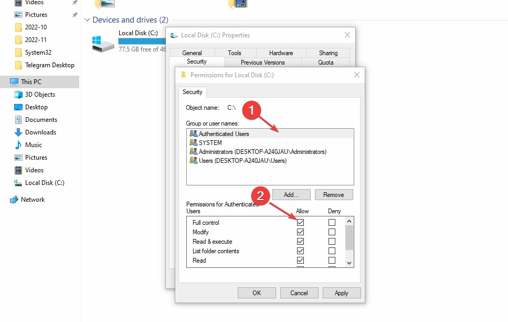
Task: Check Deny box for Read
Action: pos(332,260)
